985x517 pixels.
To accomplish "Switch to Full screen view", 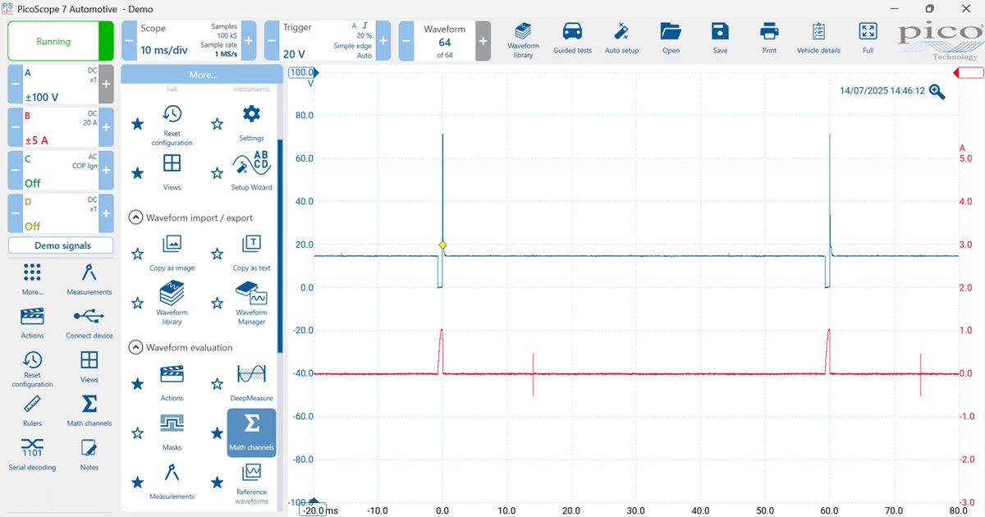I will tap(868, 39).
